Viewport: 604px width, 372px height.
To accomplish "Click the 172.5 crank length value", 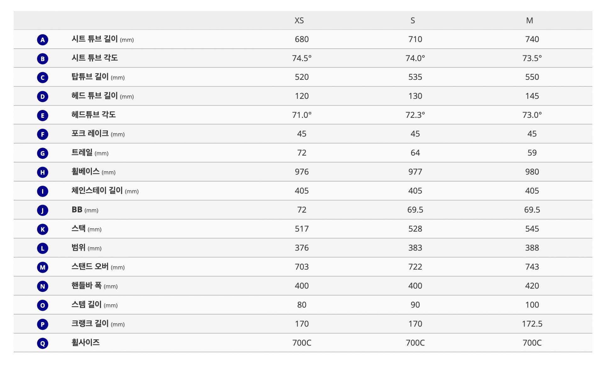I will [x=532, y=324].
